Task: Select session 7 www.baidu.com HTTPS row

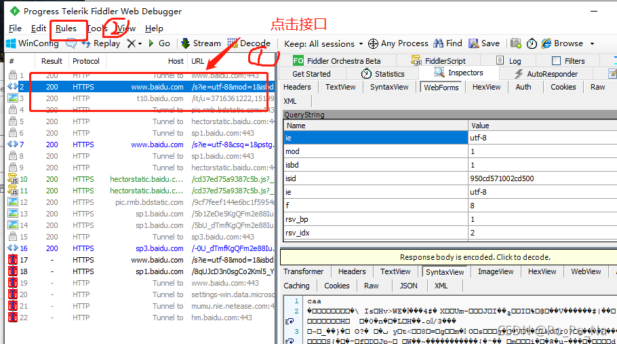Action: click(141, 145)
